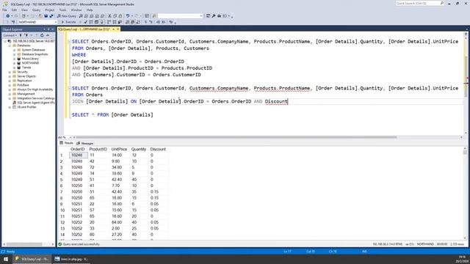Click the Results grid tab icon
Image resolution: width=470 pixels, height=264 pixels.
tap(62, 143)
